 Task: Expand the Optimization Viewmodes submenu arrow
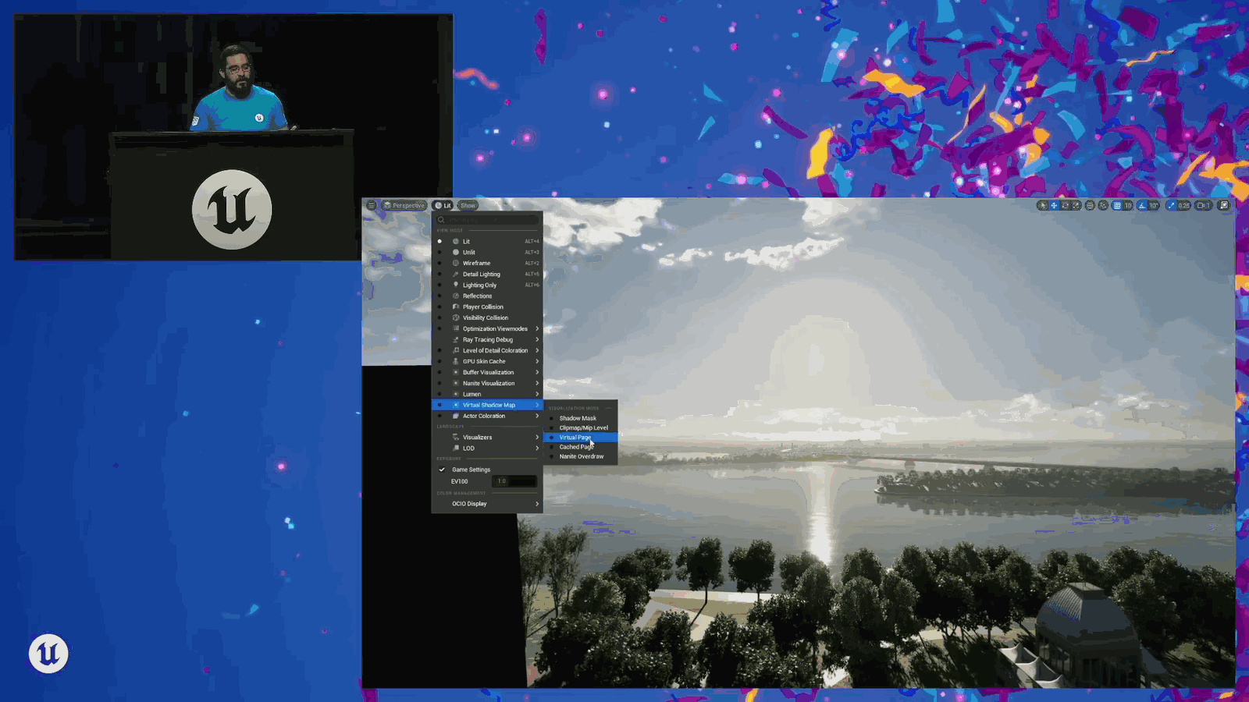(537, 328)
